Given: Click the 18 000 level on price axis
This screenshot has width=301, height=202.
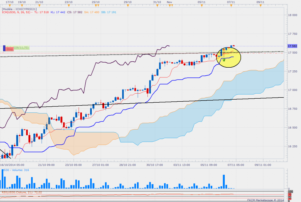Looking at the screenshot, I should tap(292, 15).
